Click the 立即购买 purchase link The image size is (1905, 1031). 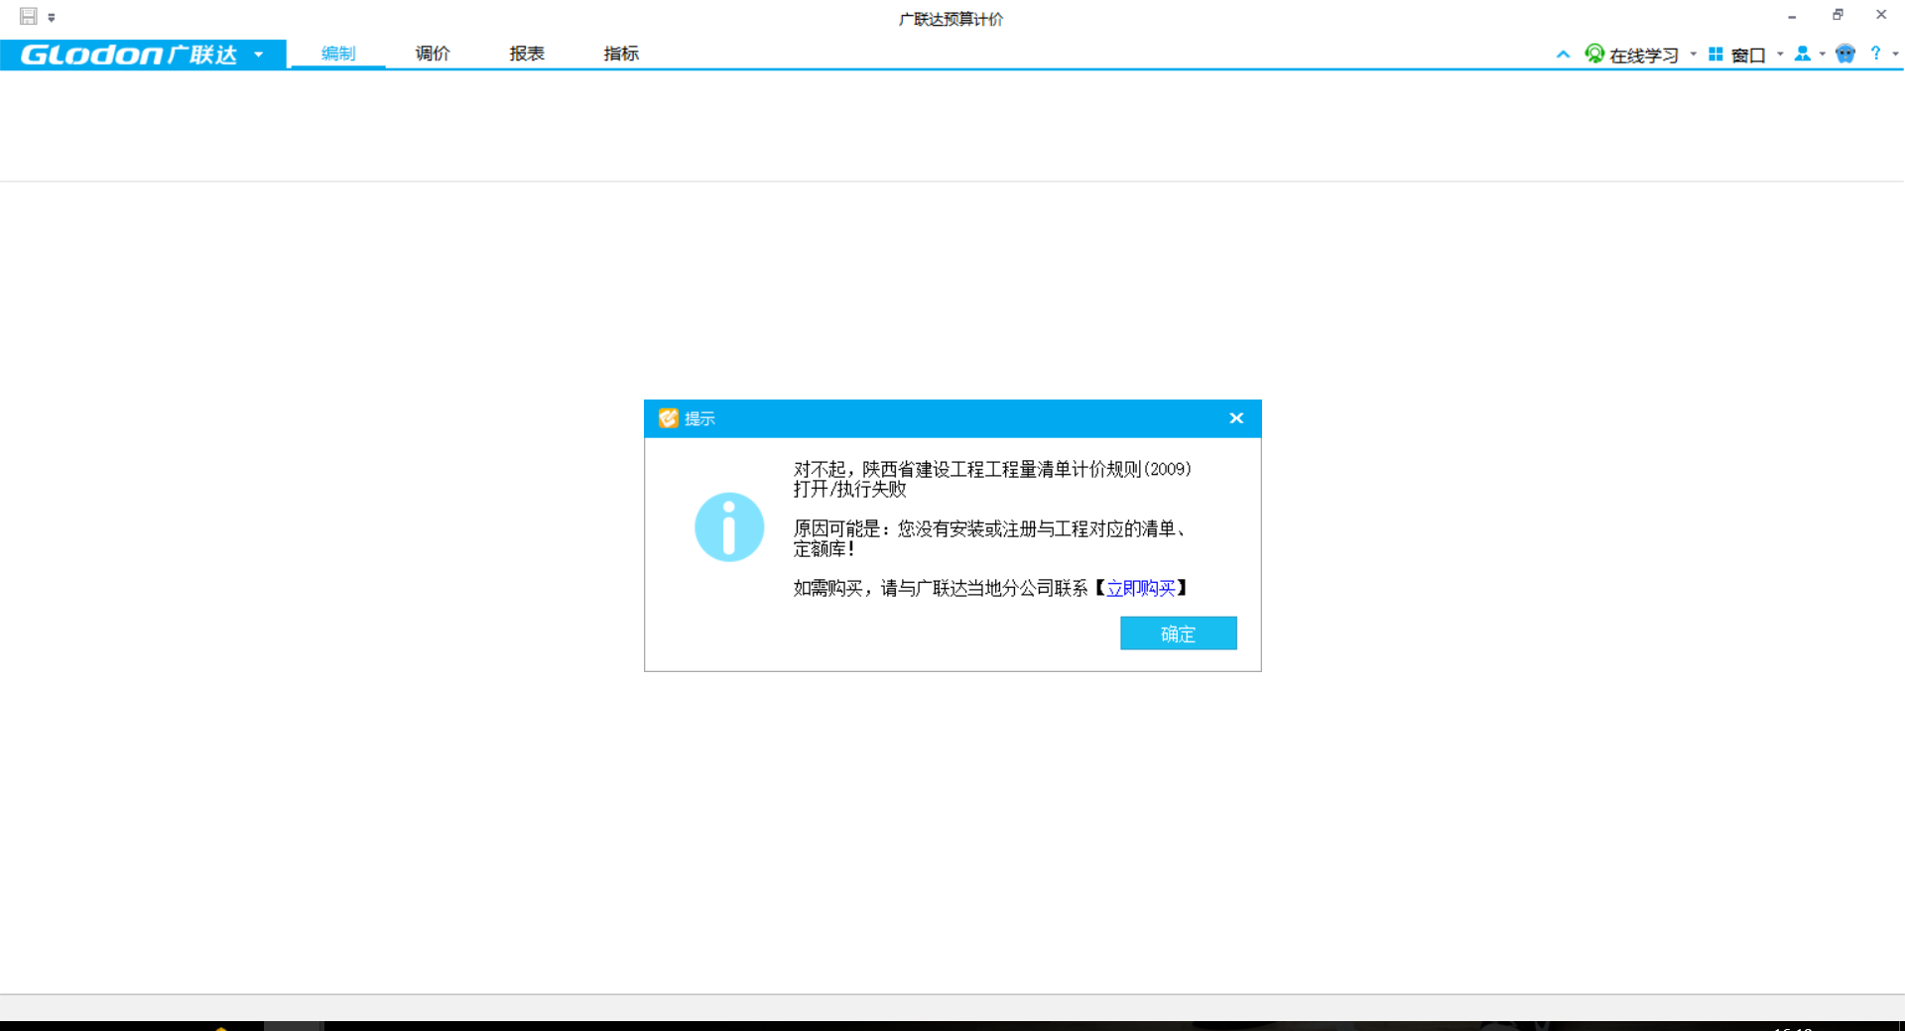pyautogui.click(x=1141, y=588)
